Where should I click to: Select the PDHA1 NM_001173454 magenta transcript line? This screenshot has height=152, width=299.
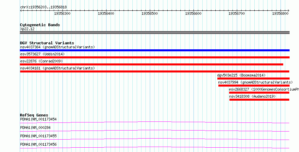click(155, 122)
